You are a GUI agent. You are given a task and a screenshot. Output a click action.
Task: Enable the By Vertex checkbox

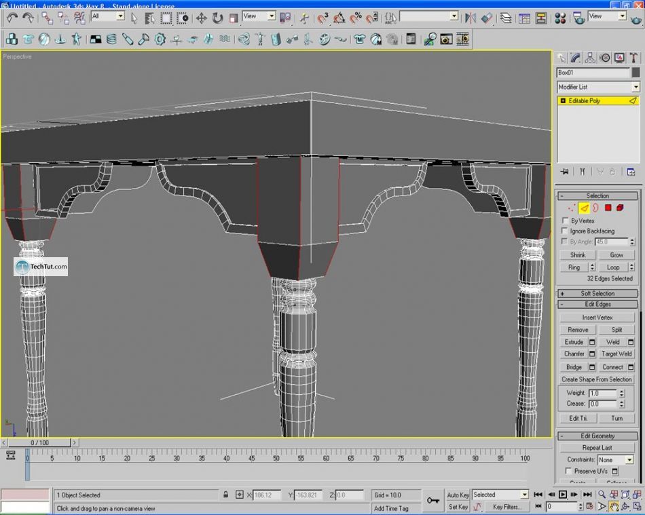point(566,221)
